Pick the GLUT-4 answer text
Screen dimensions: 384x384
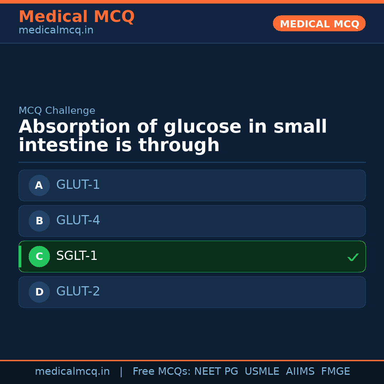pos(78,220)
